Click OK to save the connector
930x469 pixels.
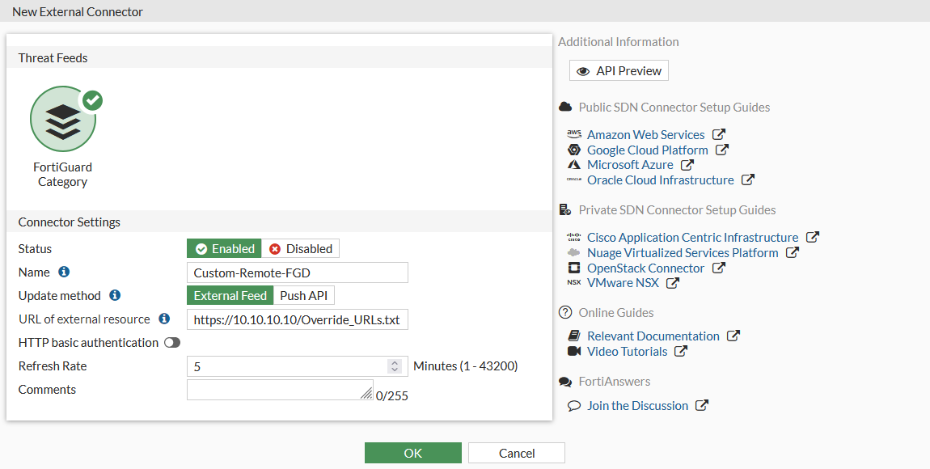pos(412,453)
